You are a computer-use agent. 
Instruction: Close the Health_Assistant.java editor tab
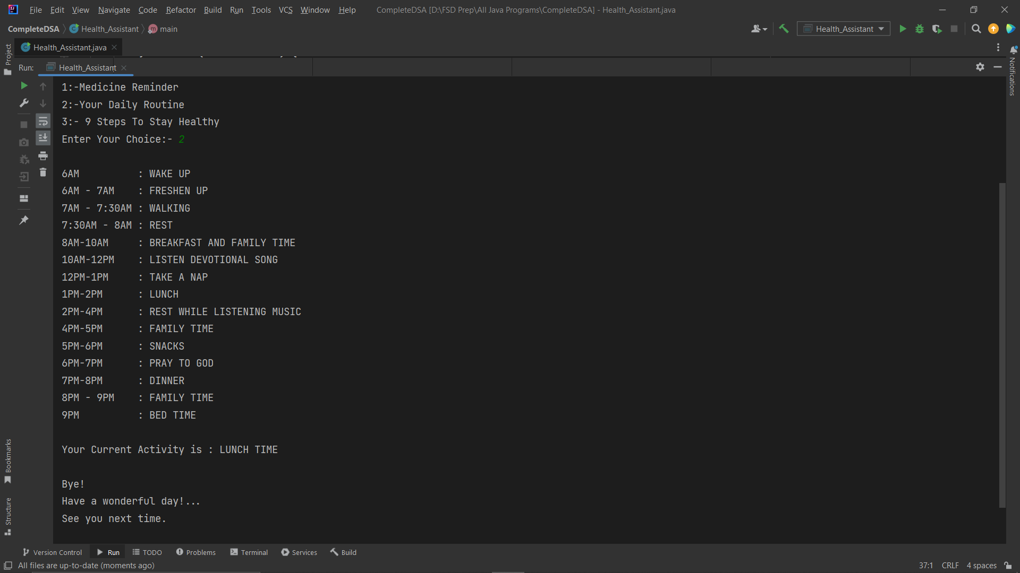pyautogui.click(x=114, y=47)
